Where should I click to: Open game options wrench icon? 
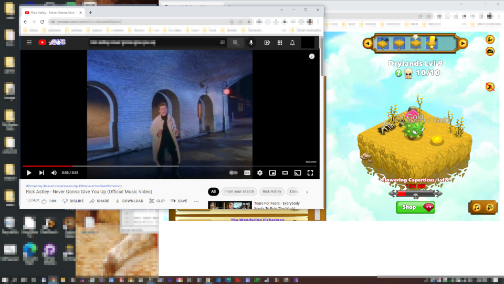point(490,39)
